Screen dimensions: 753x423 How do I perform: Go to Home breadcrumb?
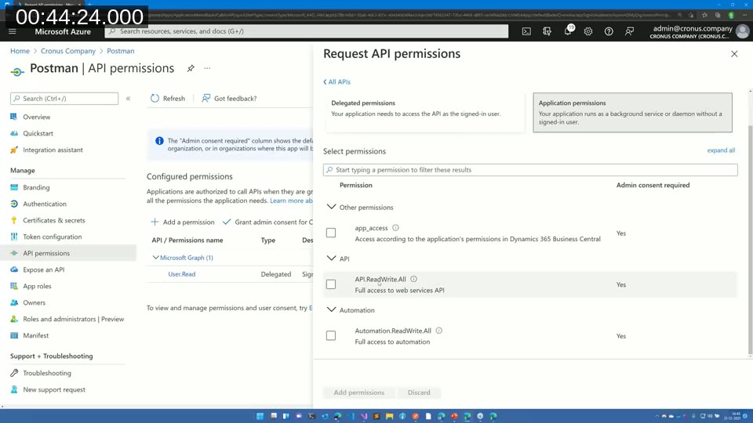click(x=20, y=51)
